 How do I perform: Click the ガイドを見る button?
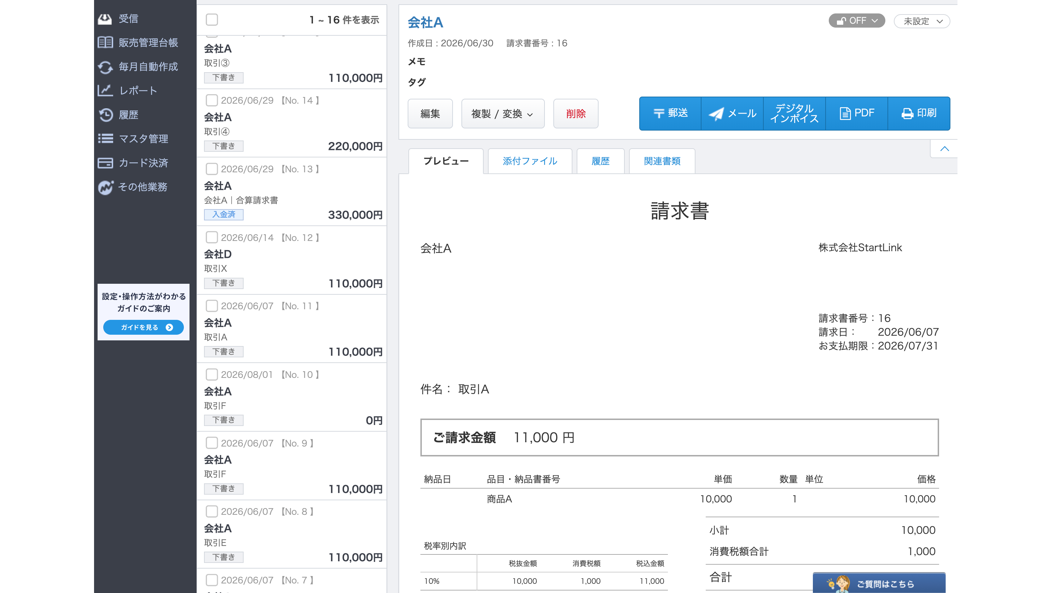tap(143, 327)
